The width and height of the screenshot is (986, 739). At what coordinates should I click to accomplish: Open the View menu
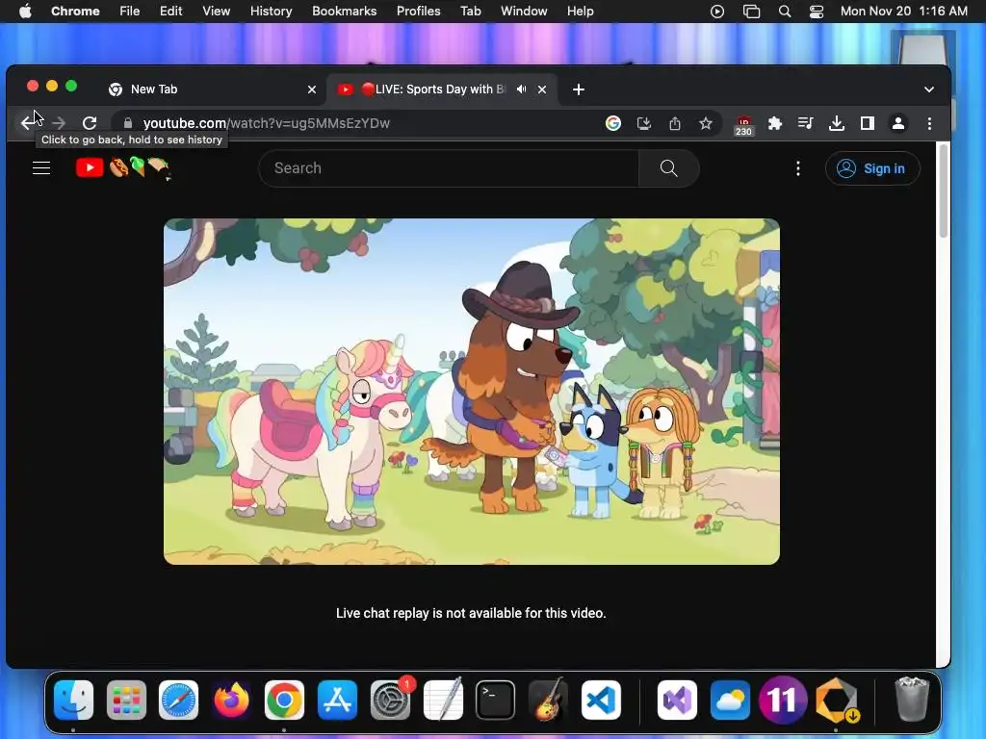[217, 12]
